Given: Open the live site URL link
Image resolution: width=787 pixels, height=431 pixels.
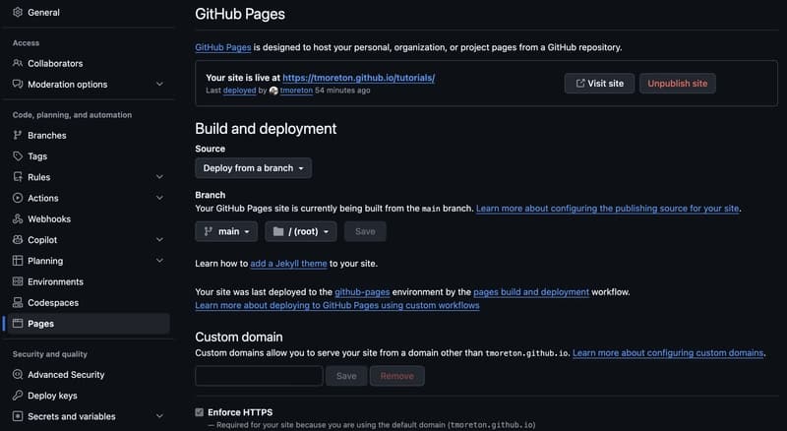Looking at the screenshot, I should pyautogui.click(x=359, y=78).
